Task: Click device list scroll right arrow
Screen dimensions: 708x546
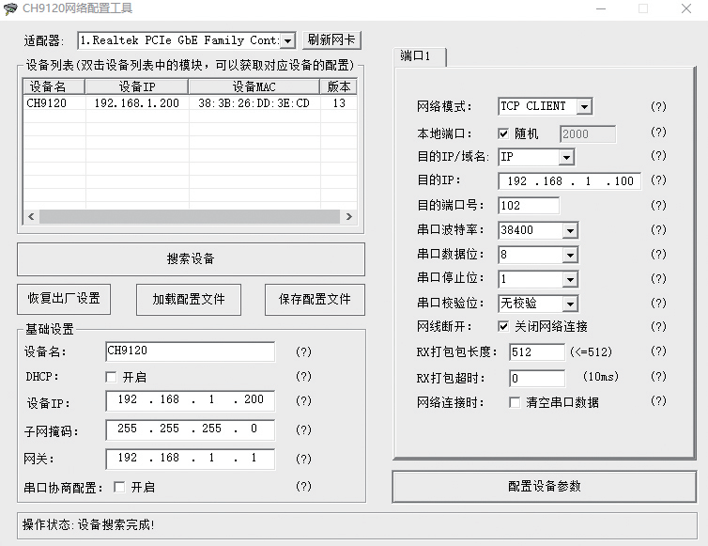Action: (349, 216)
